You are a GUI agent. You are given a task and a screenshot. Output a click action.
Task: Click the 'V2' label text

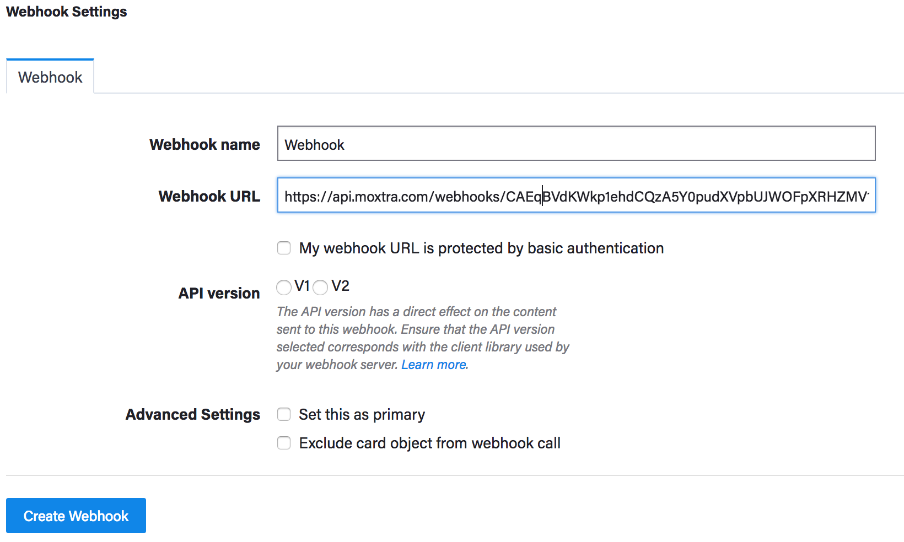tap(340, 286)
